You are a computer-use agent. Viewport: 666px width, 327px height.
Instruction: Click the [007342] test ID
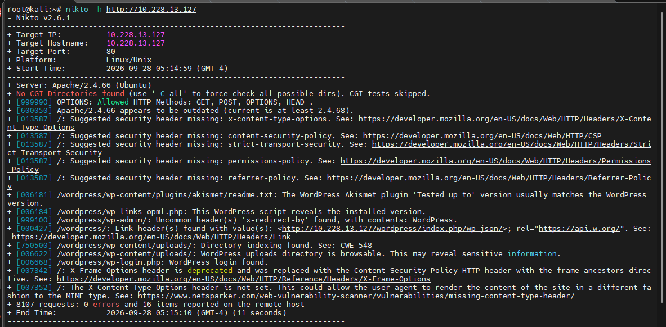34,271
